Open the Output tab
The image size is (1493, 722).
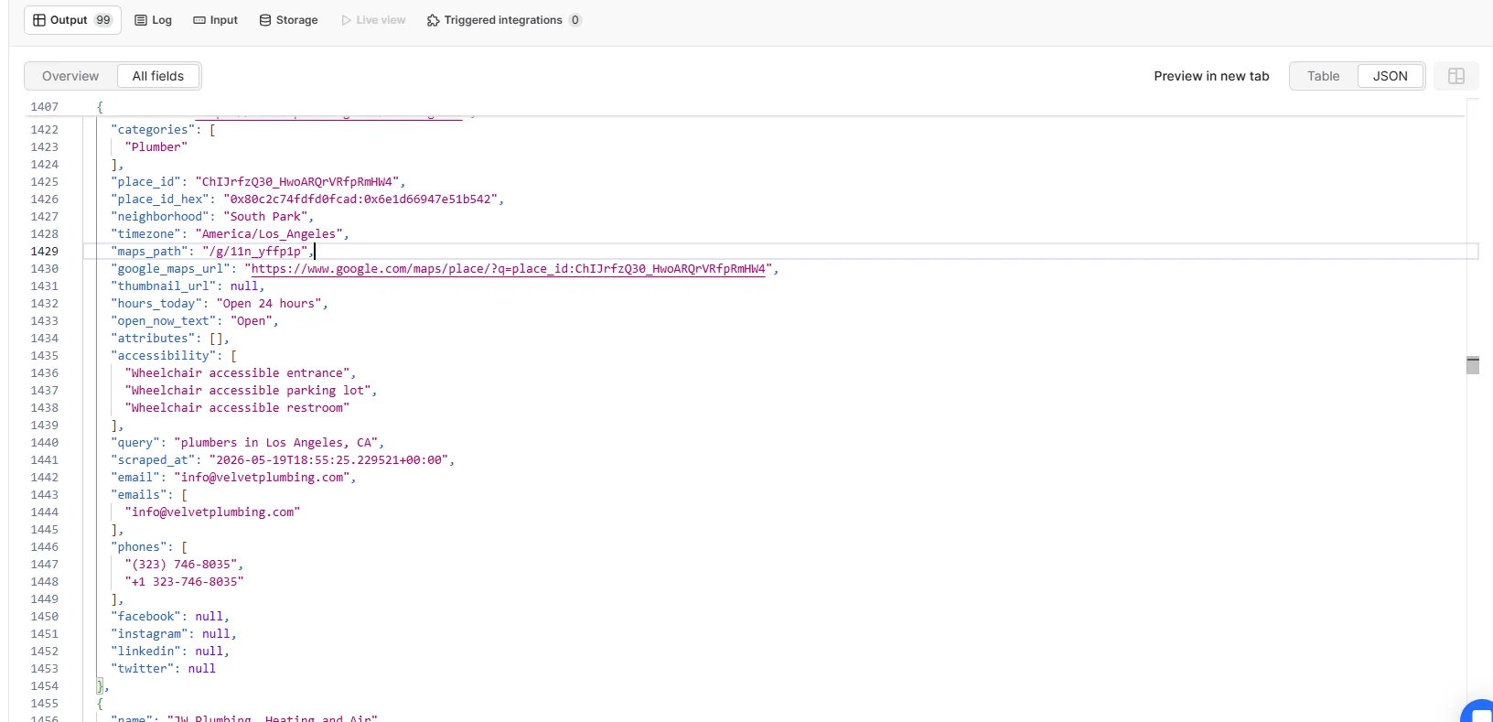(72, 20)
